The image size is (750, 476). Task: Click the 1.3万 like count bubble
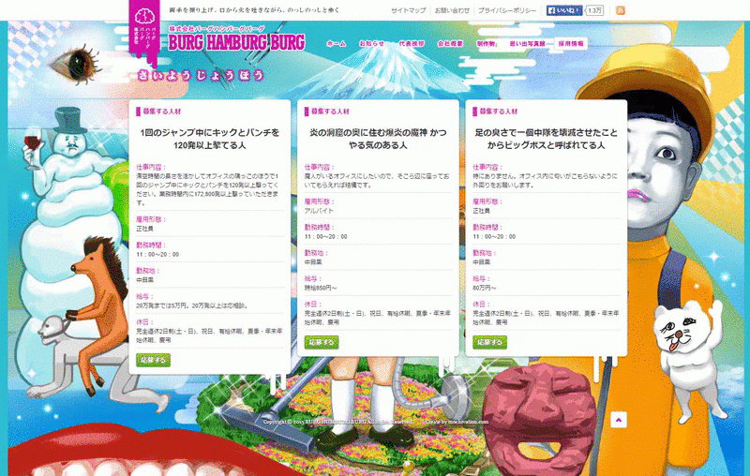(594, 10)
